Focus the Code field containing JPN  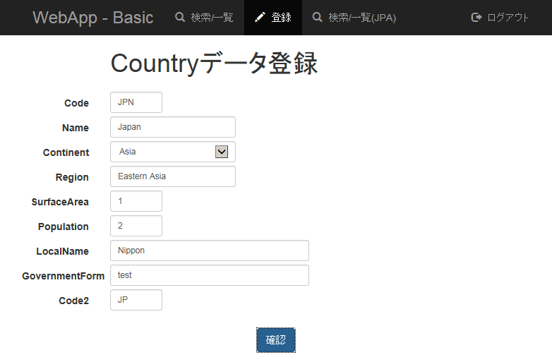coord(136,102)
